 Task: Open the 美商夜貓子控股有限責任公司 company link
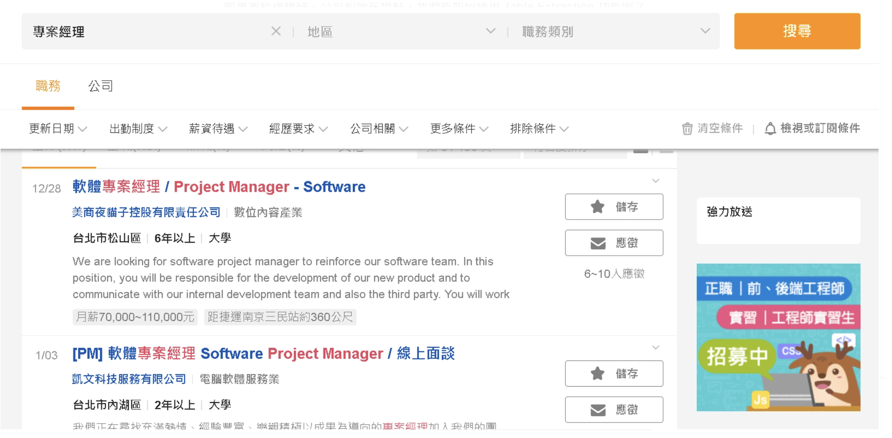(146, 212)
